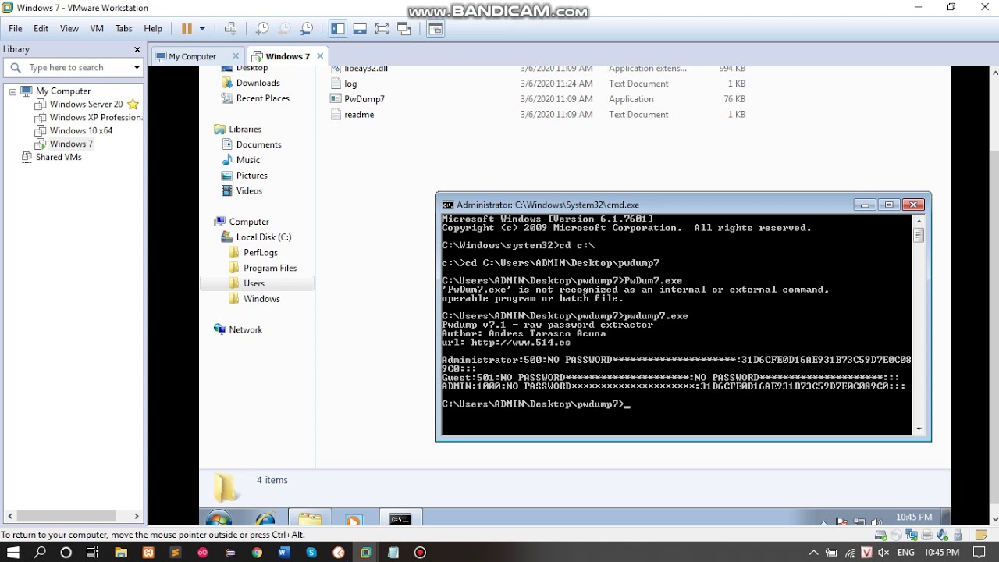Toggle the thumbnail bar view icon
999x562 pixels.
pyautogui.click(x=360, y=29)
